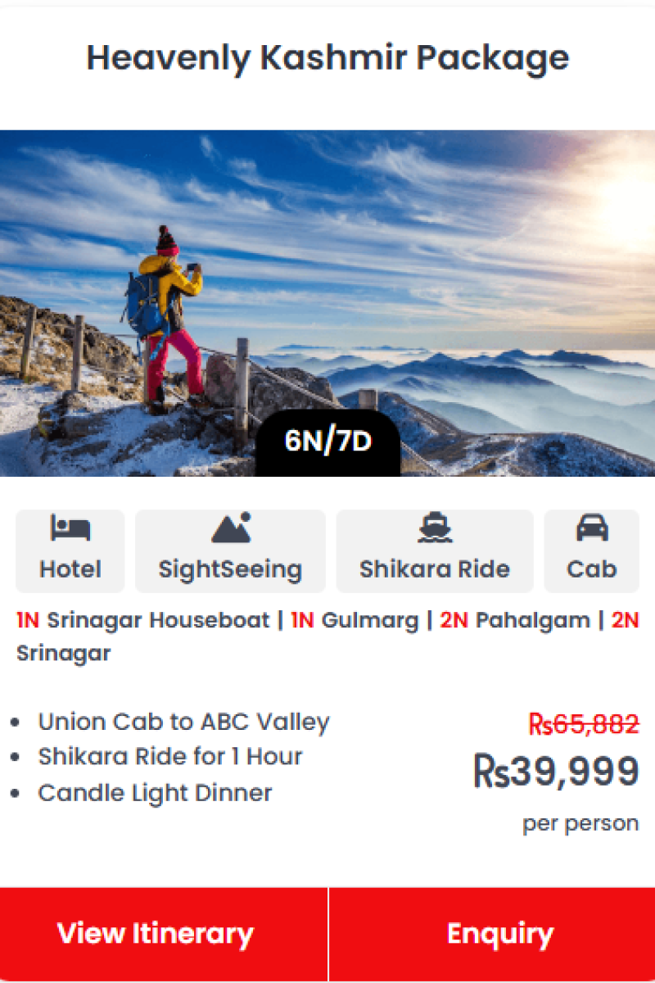Click Shikara Ride for 1 Hour item
The image size is (655, 983).
point(170,756)
